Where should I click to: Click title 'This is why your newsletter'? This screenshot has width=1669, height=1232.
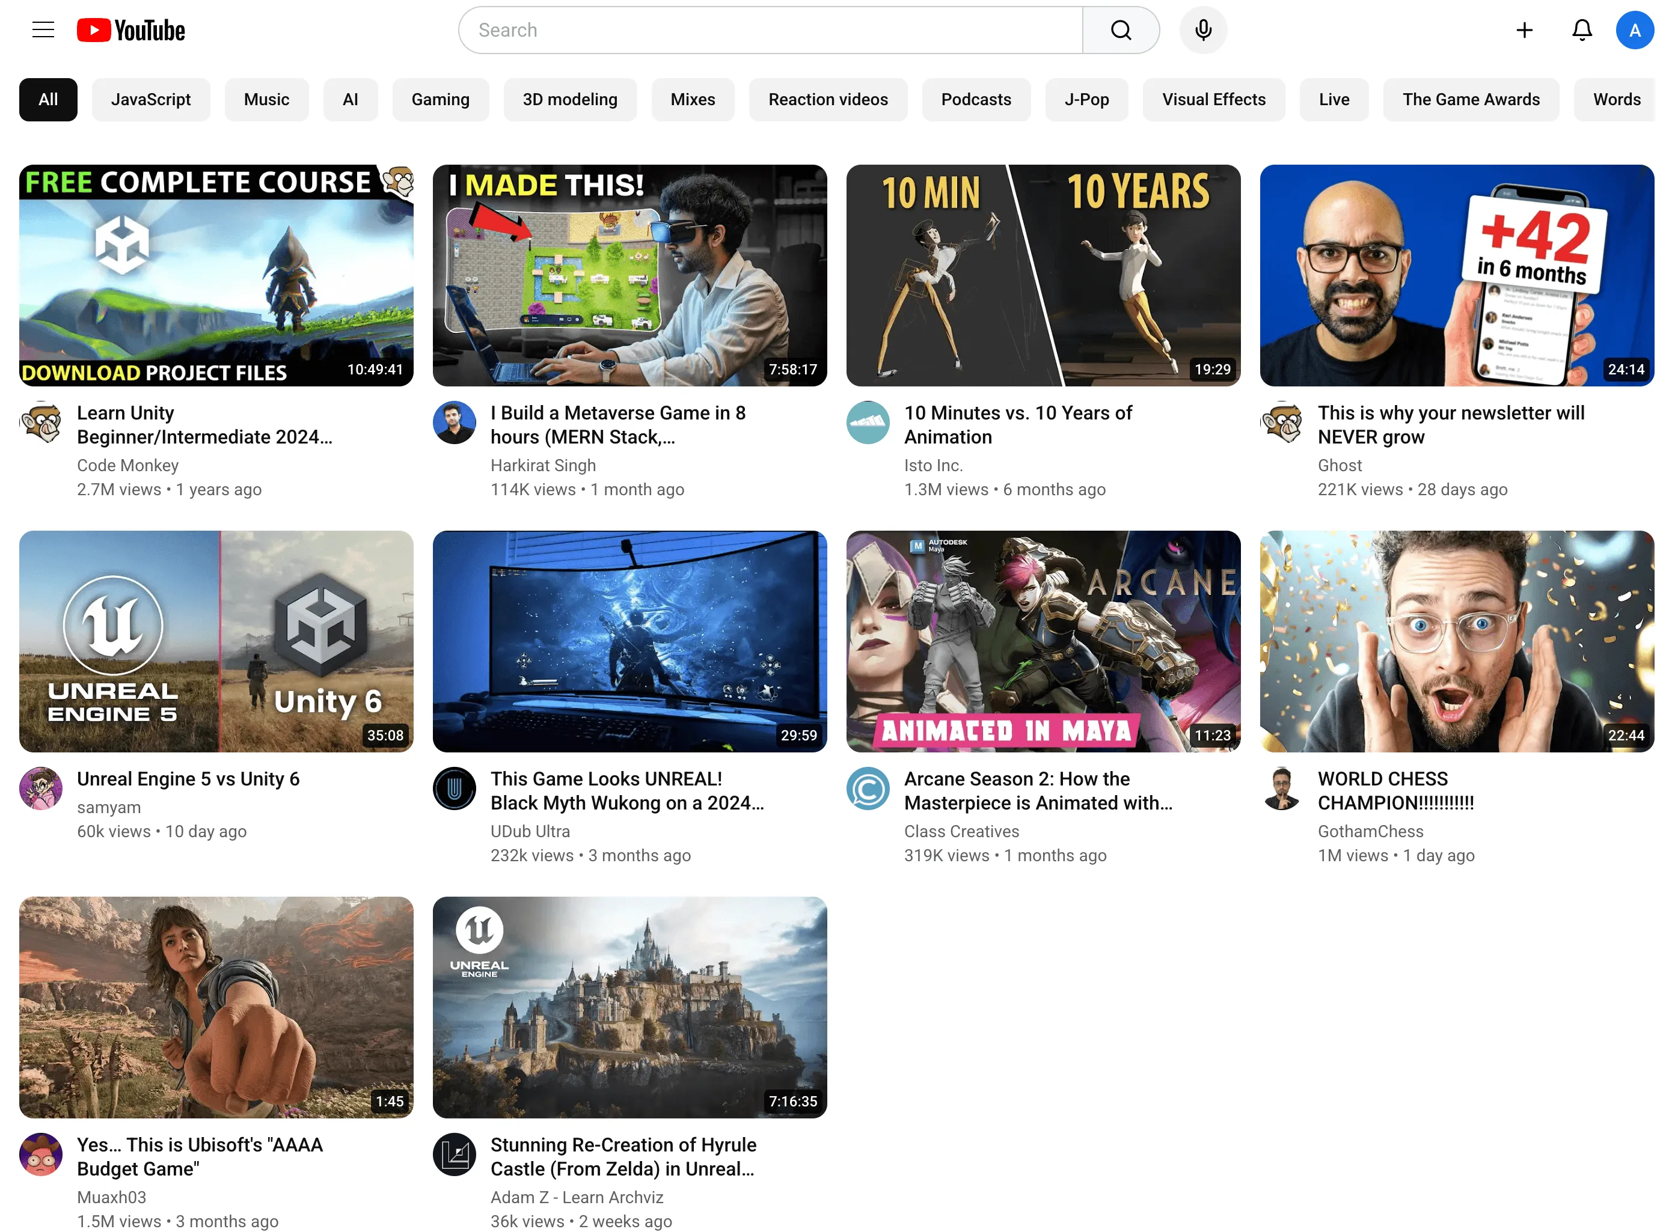[1450, 425]
